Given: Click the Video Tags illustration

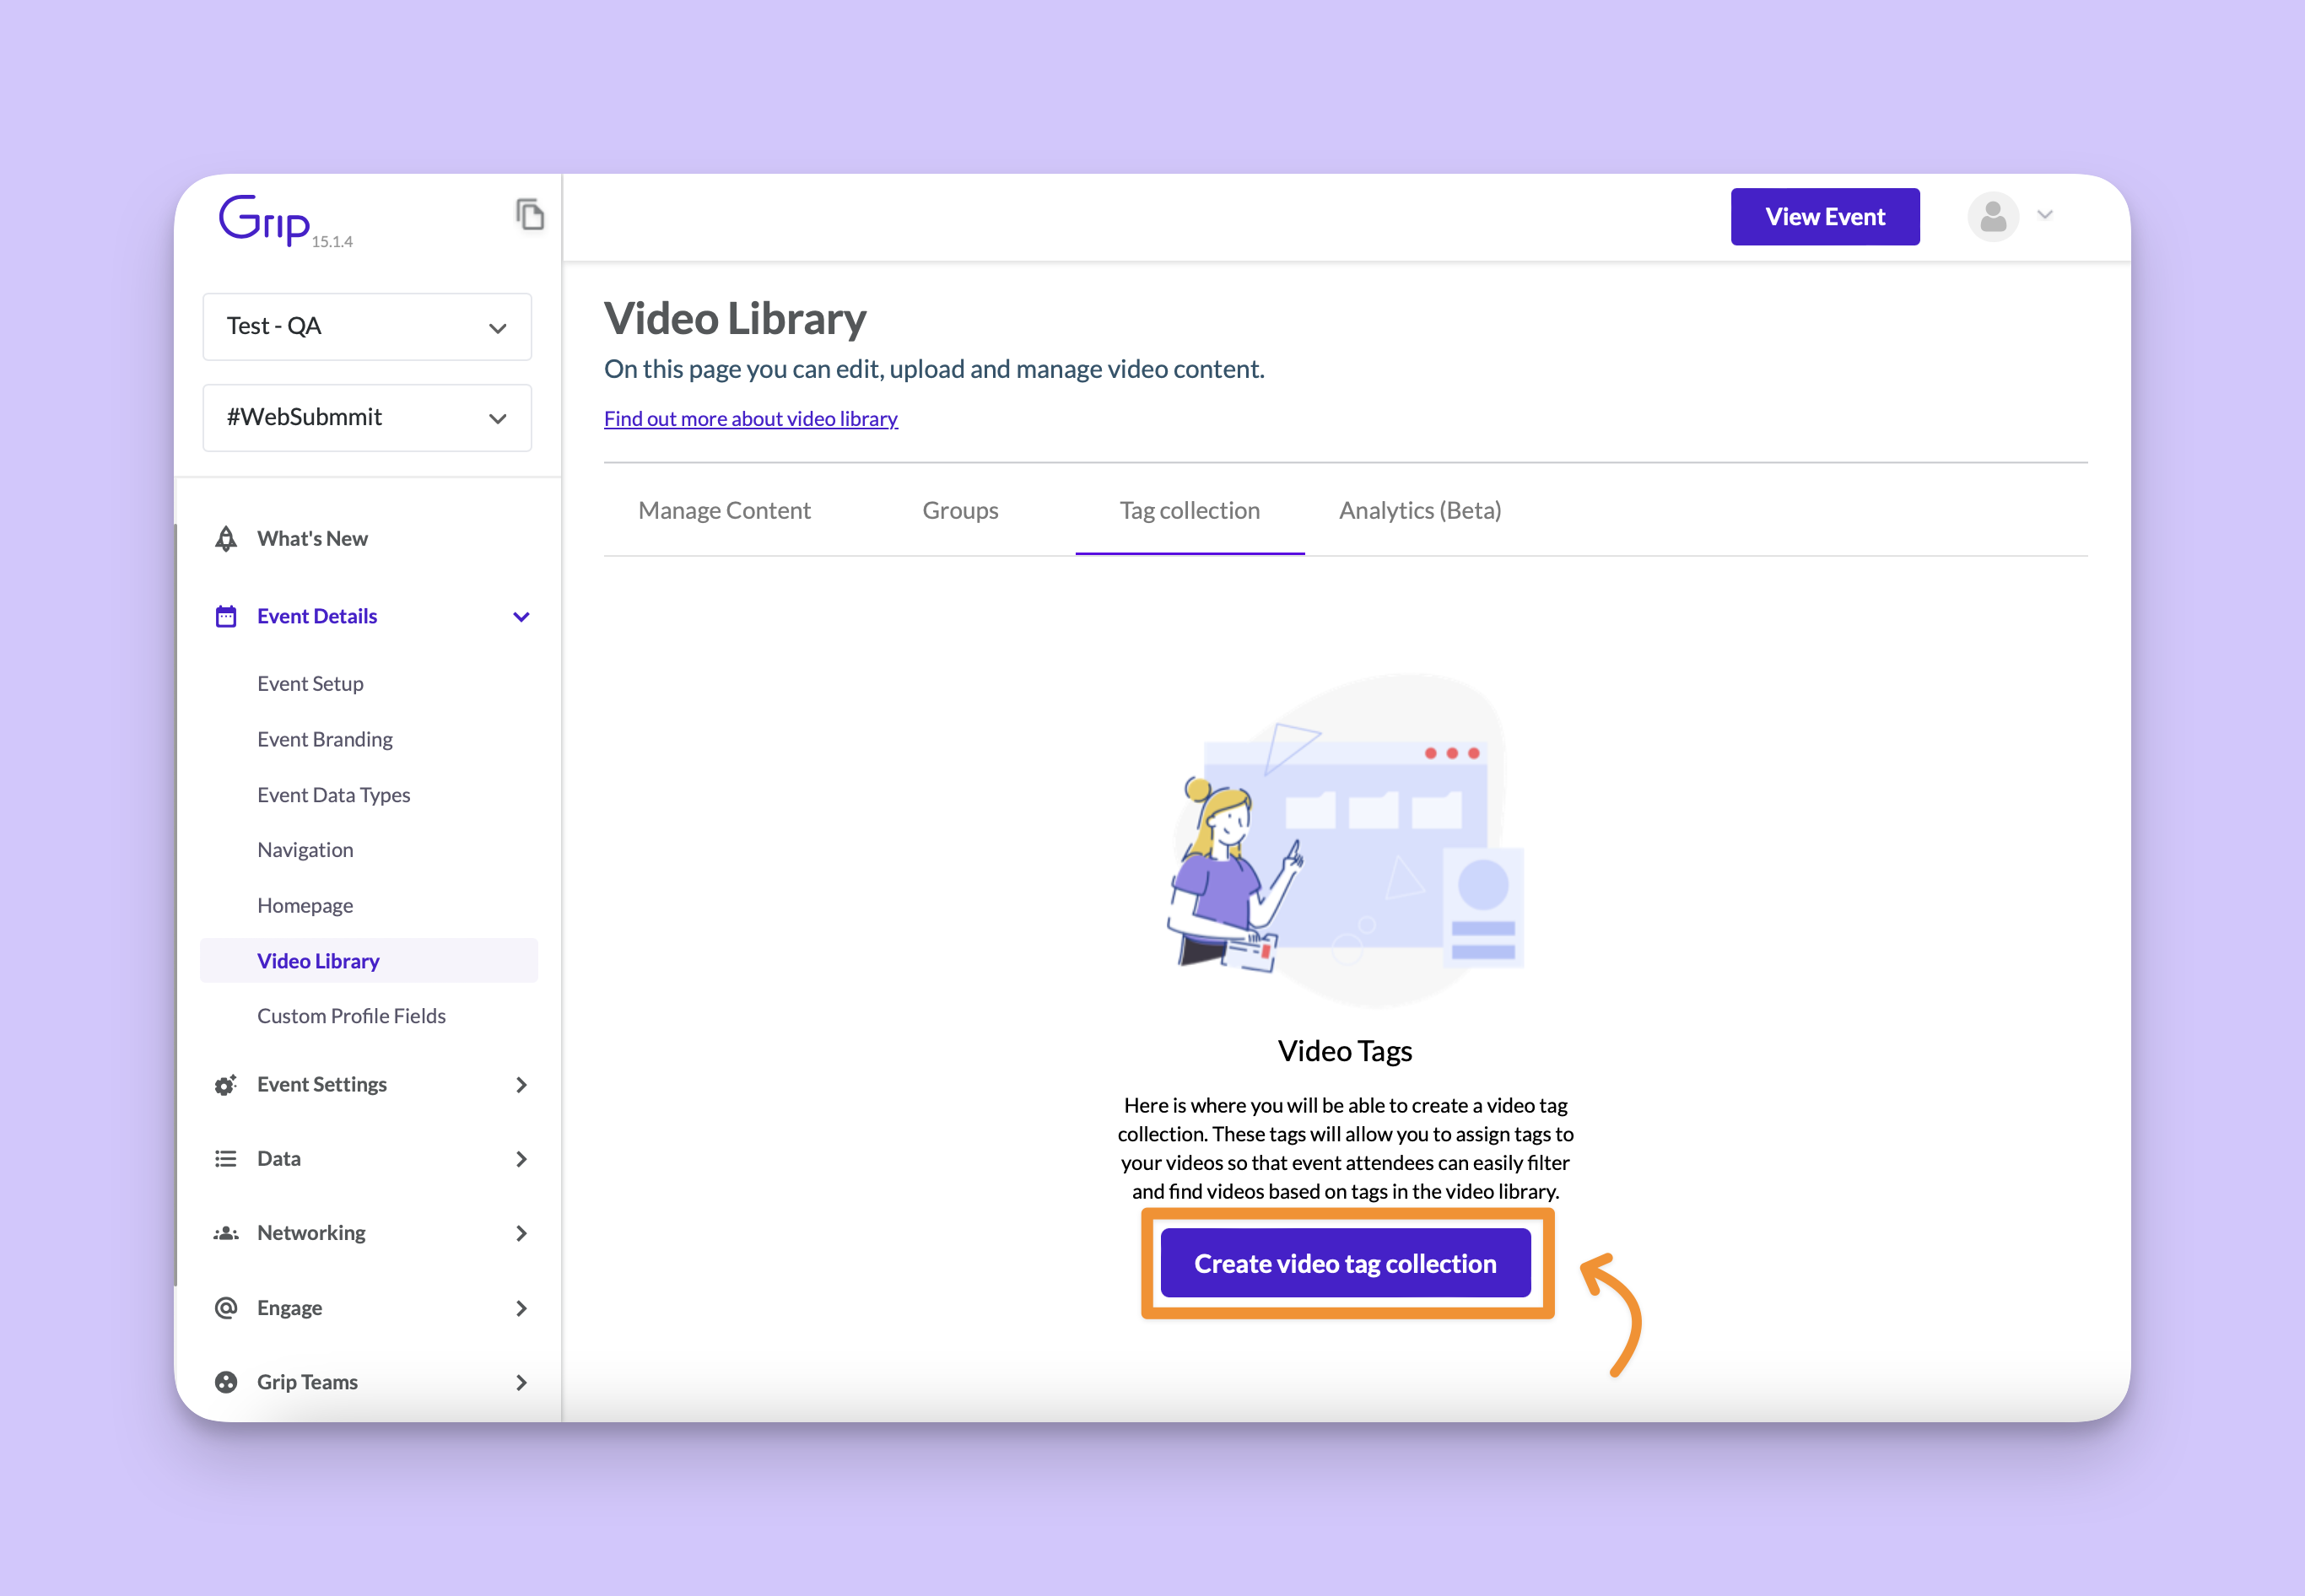Looking at the screenshot, I should pos(1346,840).
